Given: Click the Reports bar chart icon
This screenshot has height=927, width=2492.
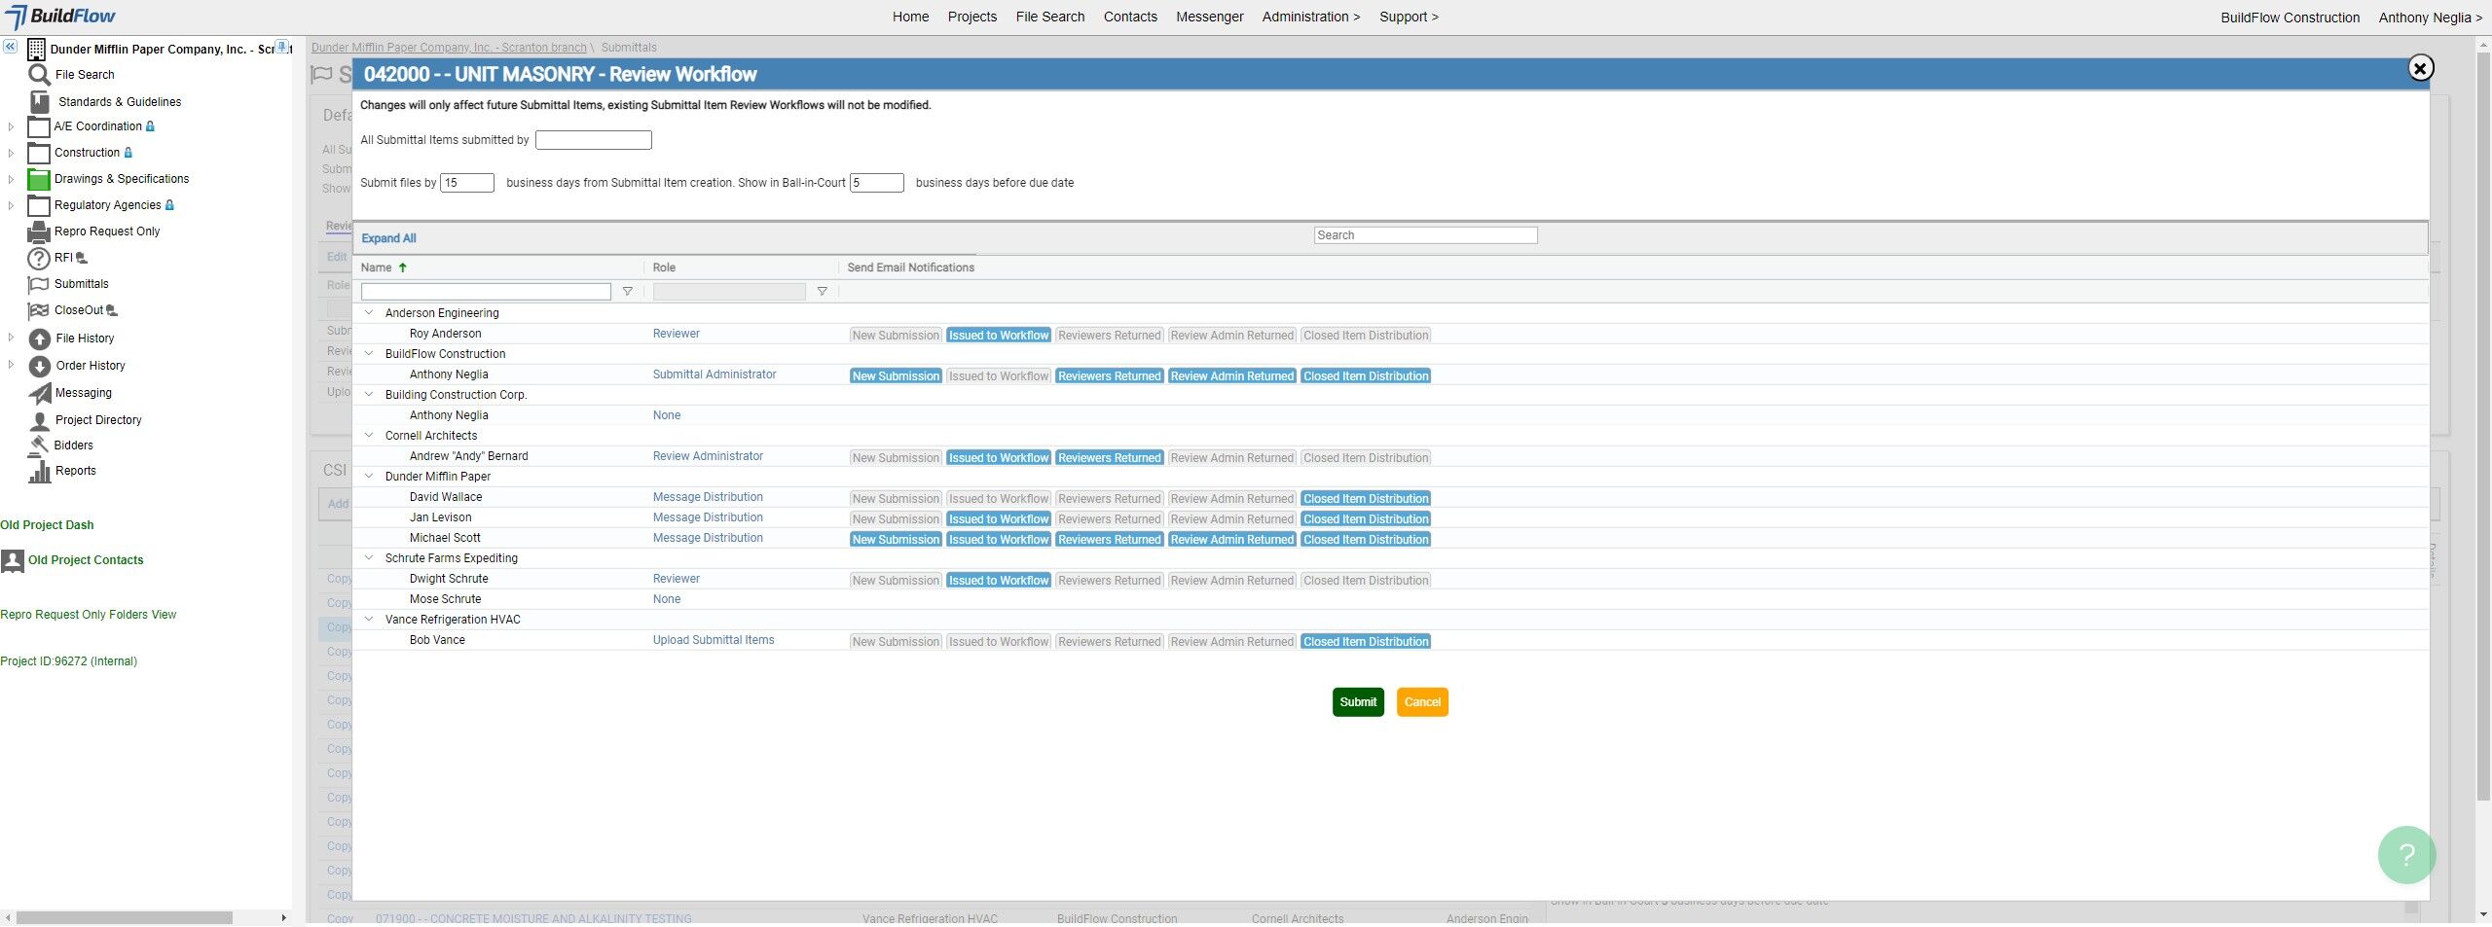Looking at the screenshot, I should coord(39,471).
